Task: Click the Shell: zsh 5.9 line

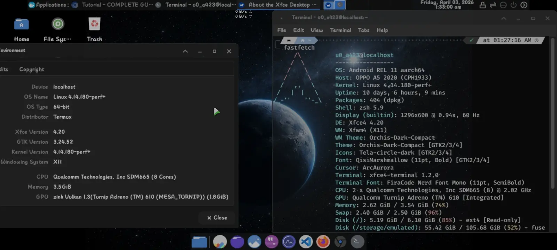Action: click(359, 108)
